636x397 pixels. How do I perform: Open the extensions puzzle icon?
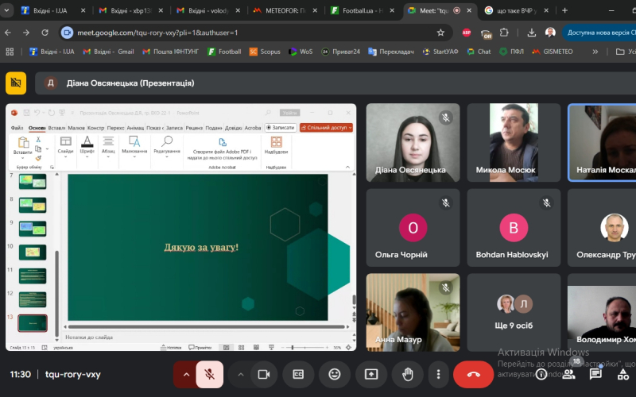click(504, 33)
